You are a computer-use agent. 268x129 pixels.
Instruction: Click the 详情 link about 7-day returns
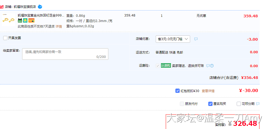(59, 26)
